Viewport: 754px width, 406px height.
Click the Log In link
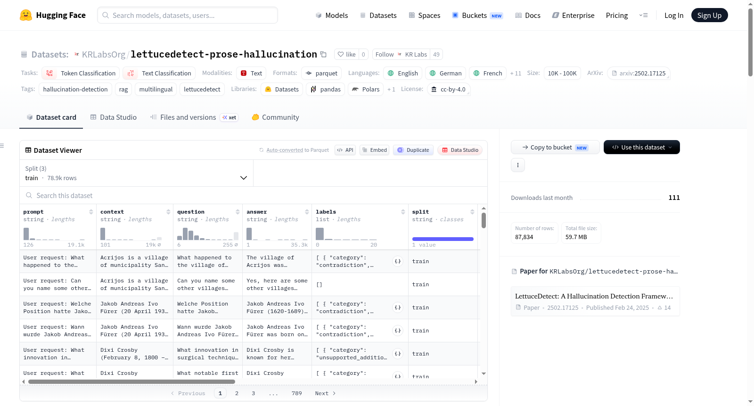click(x=674, y=16)
